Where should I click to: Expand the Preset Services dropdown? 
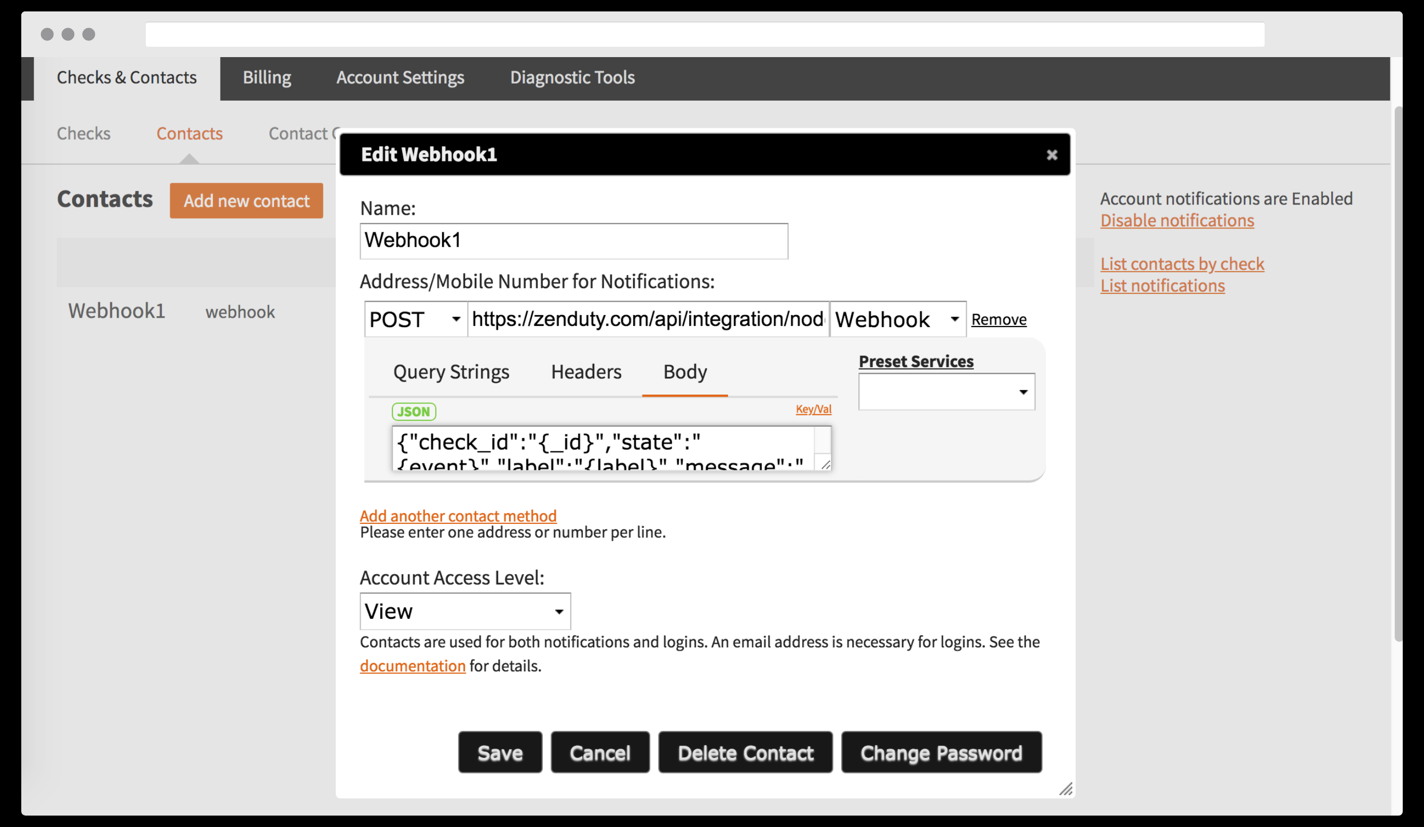946,392
